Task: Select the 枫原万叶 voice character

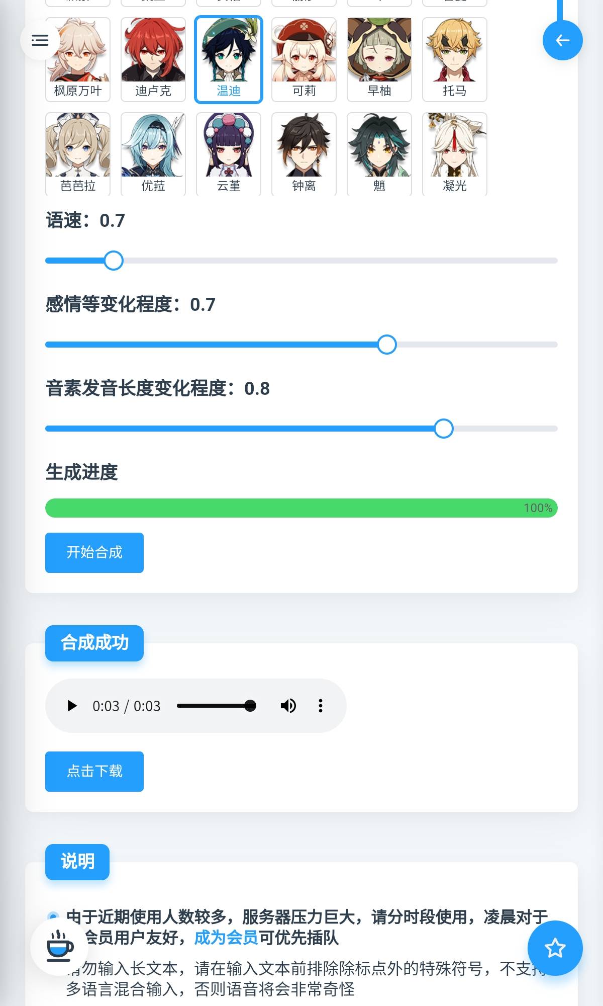Action: point(78,59)
